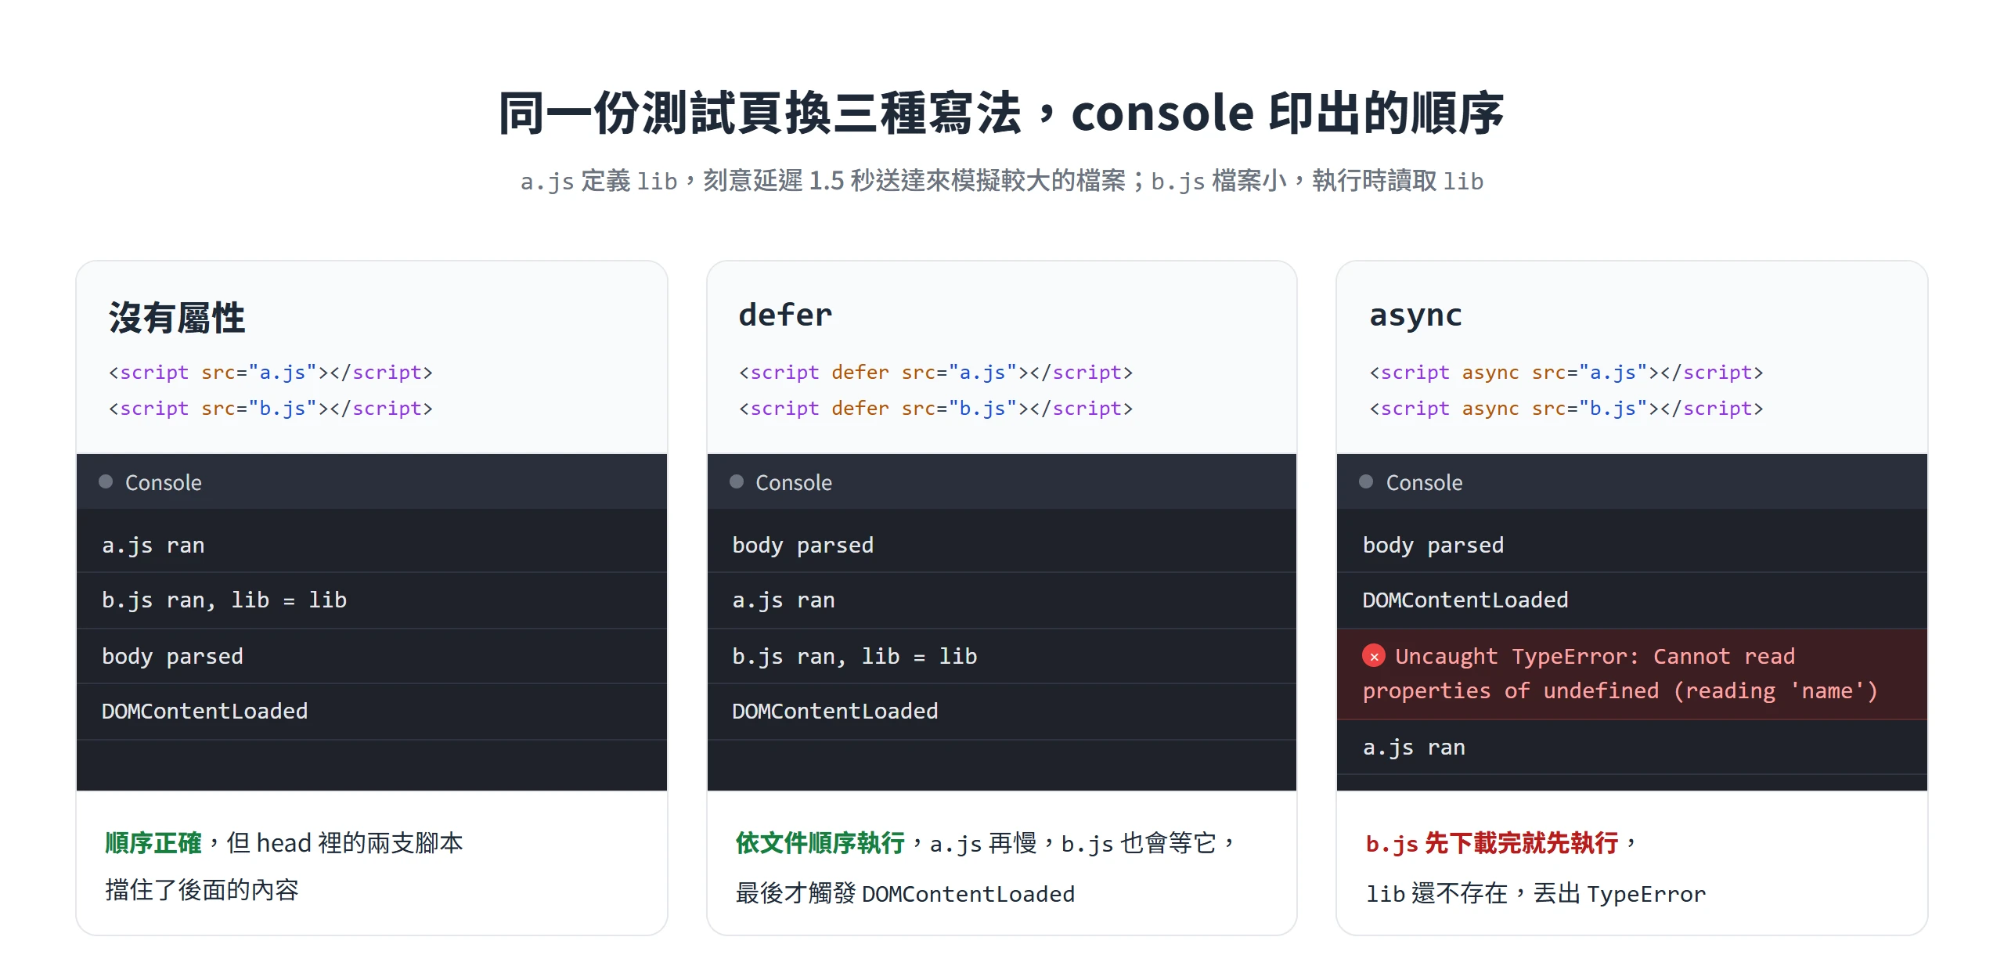Click 'DOMContentLoaded' row in defer console

pyautogui.click(x=1002, y=712)
